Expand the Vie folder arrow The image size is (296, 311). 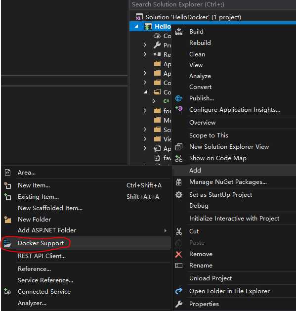[145, 138]
